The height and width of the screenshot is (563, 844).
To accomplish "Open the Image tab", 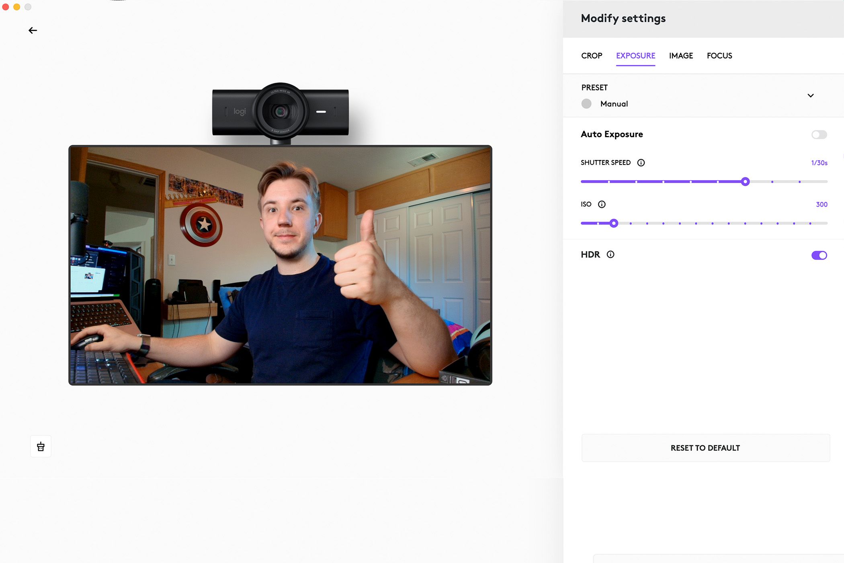I will coord(681,56).
